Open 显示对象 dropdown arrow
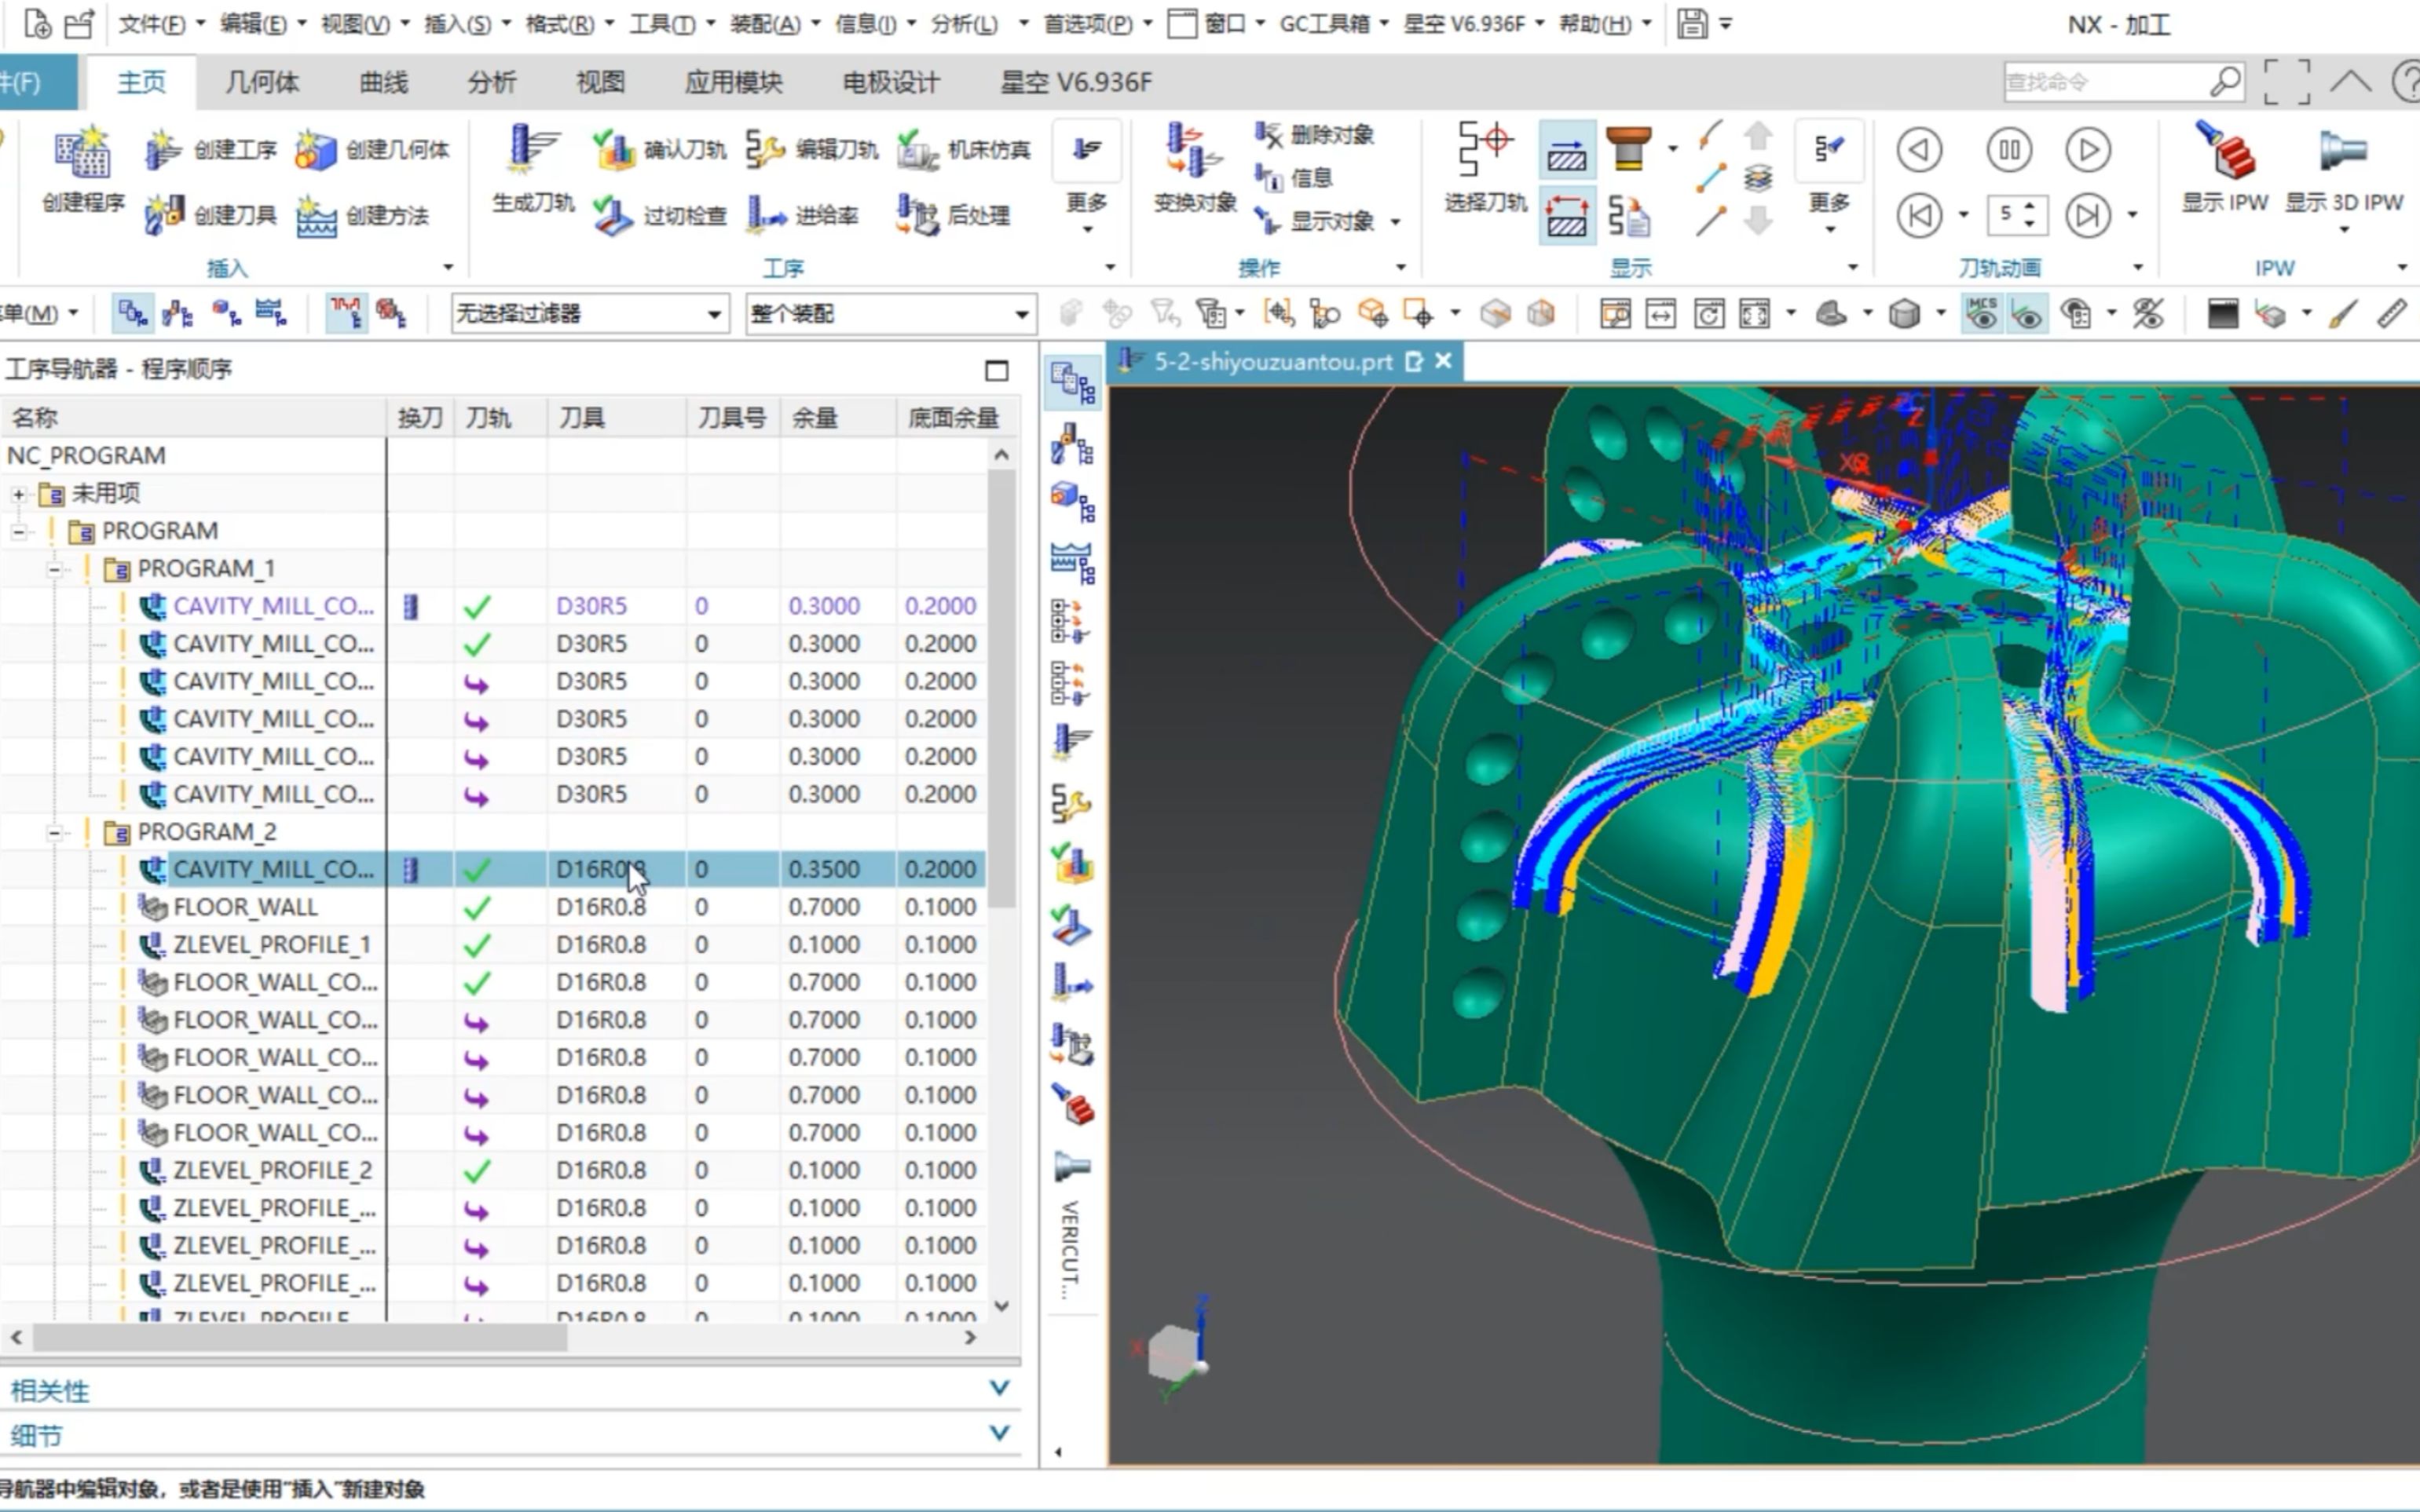The image size is (2420, 1512). coord(1394,221)
